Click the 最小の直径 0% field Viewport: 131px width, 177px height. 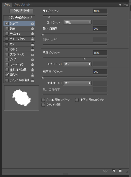tap(100, 29)
